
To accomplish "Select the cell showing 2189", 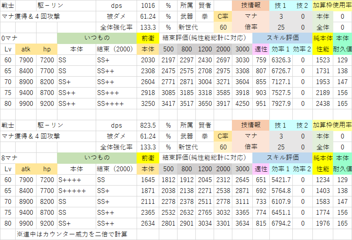I will (x=322, y=93).
